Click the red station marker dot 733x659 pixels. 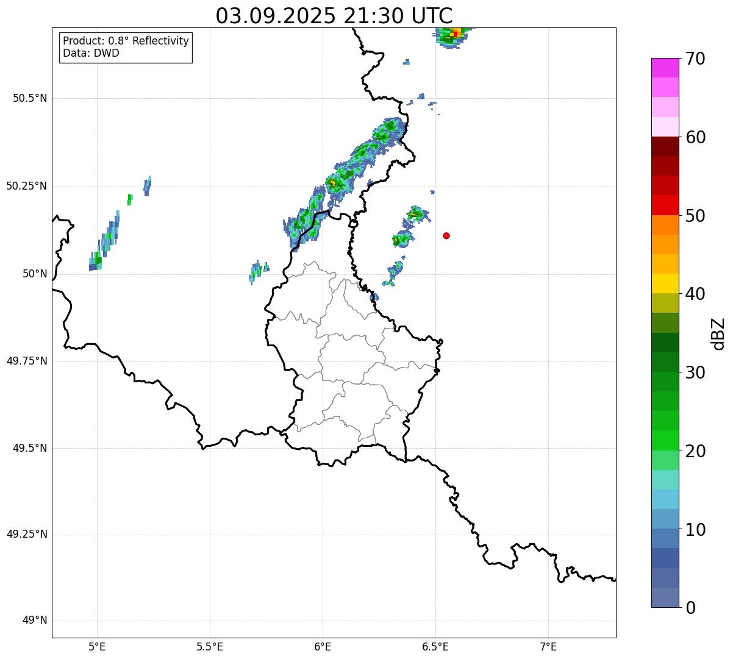[446, 235]
